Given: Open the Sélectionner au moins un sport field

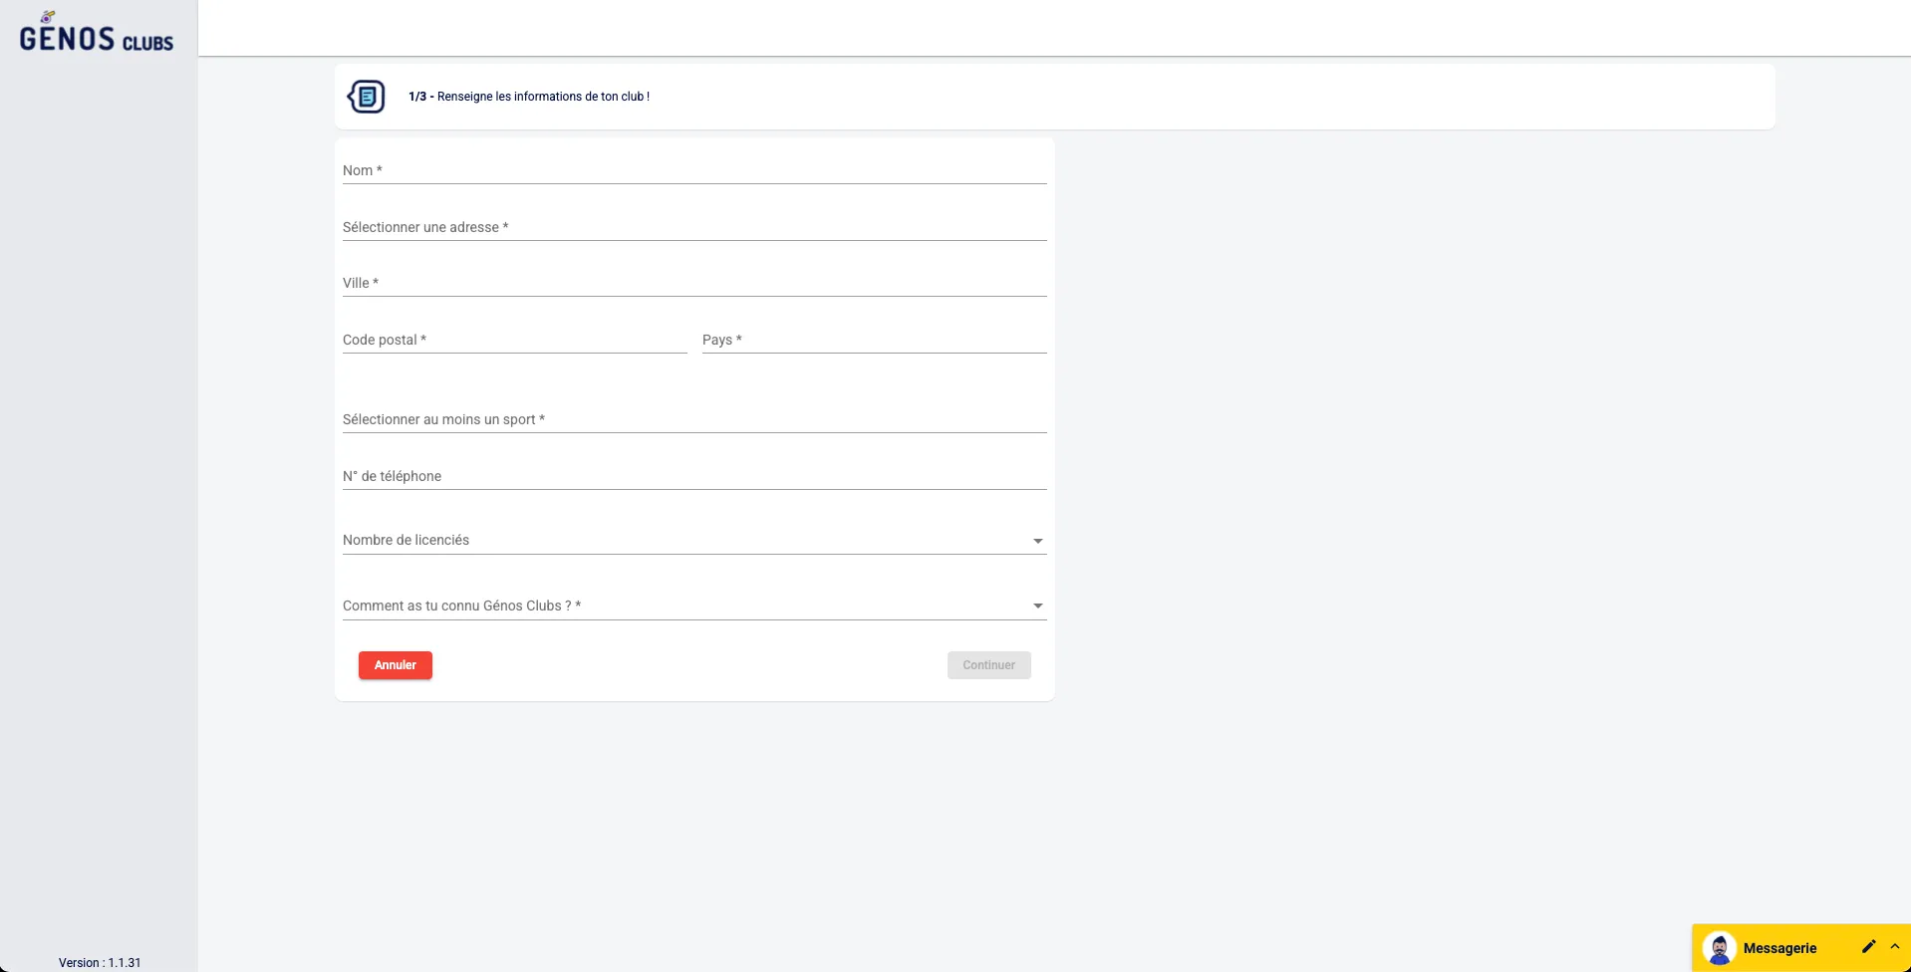Looking at the screenshot, I should click(693, 419).
